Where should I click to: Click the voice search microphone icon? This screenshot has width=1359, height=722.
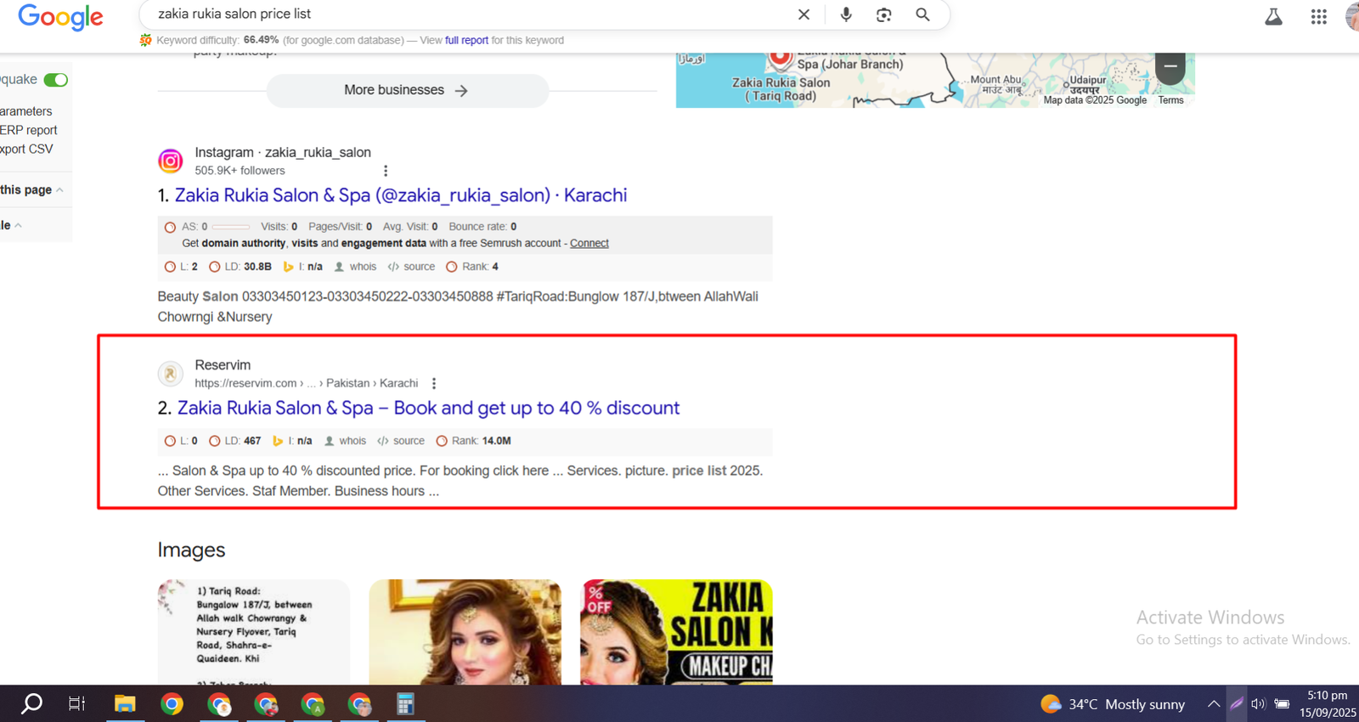coord(846,14)
